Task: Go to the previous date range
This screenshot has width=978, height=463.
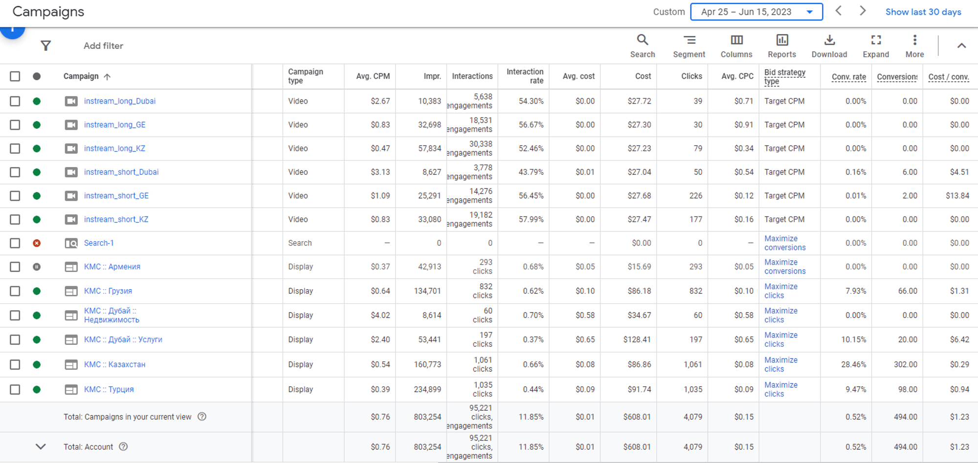Action: click(838, 11)
